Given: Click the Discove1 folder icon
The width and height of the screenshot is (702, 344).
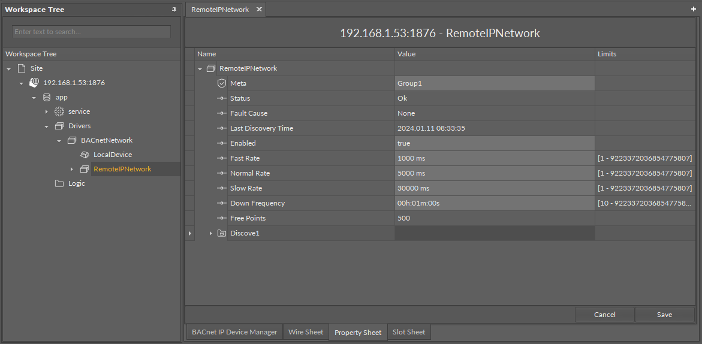Looking at the screenshot, I should 221,233.
